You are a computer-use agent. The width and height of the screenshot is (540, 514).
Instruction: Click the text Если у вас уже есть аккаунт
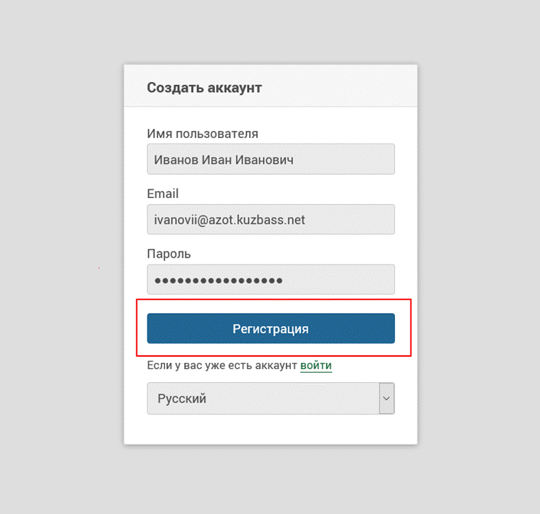point(222,365)
